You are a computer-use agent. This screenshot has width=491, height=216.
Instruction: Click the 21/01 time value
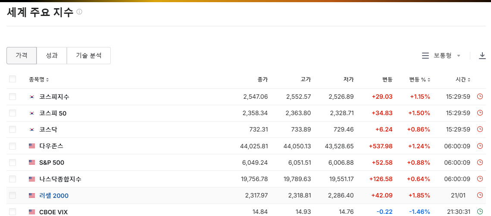point(458,196)
